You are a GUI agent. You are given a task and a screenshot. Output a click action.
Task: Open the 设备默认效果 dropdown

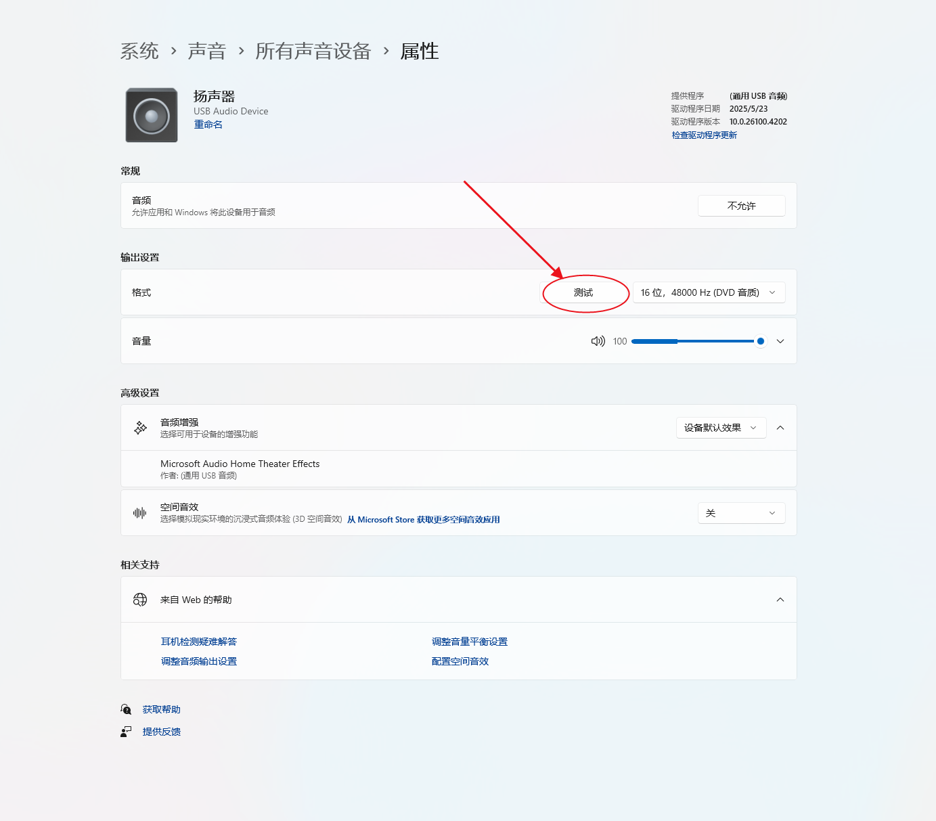(720, 427)
